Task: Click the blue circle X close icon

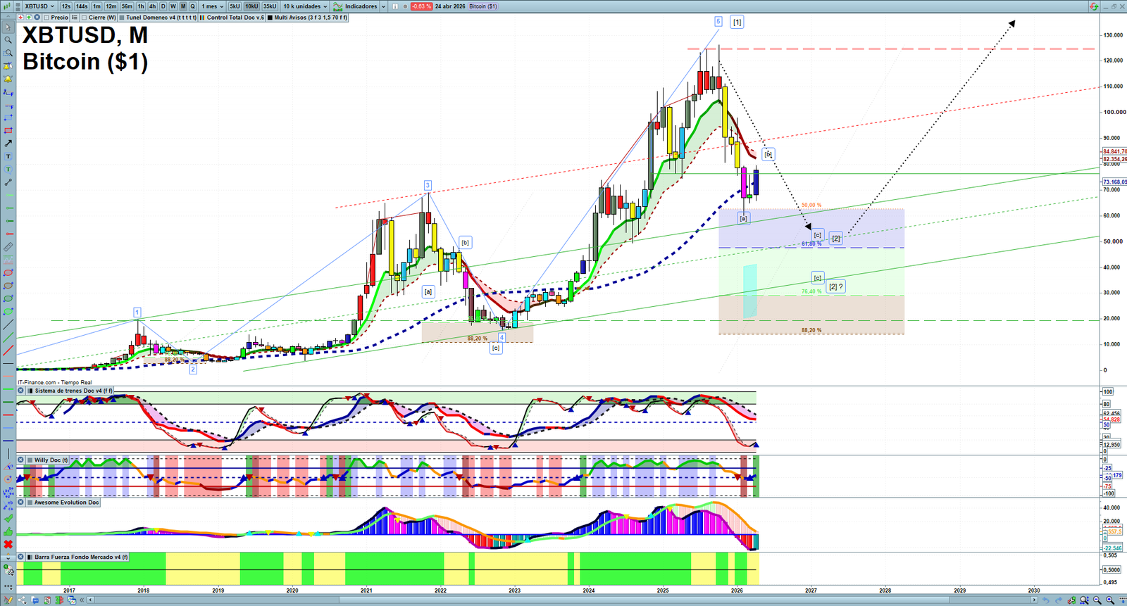Action: point(36,18)
